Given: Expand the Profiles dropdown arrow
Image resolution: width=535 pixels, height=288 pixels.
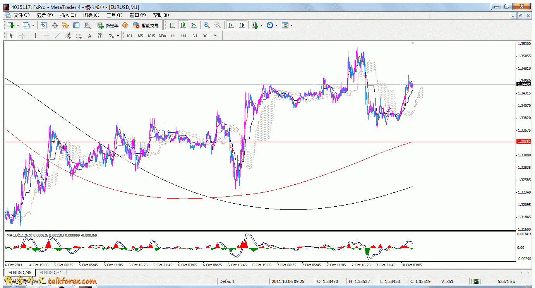Looking at the screenshot, I should coord(33,26).
